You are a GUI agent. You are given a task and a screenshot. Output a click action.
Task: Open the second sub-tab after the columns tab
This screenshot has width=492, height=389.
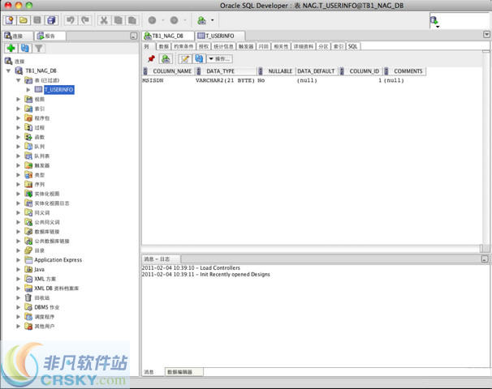click(x=163, y=46)
